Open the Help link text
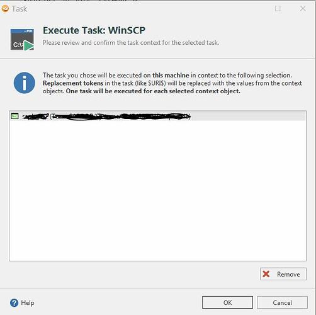This screenshot has width=316, height=315. pyautogui.click(x=28, y=303)
